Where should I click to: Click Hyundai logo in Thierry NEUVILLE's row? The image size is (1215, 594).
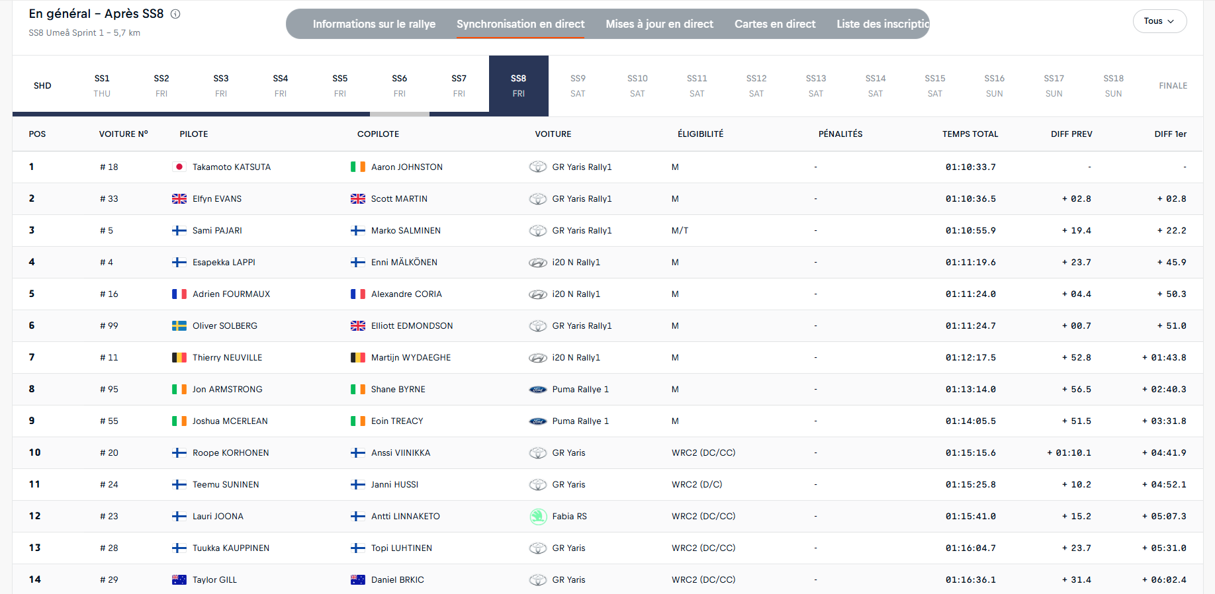click(x=538, y=358)
